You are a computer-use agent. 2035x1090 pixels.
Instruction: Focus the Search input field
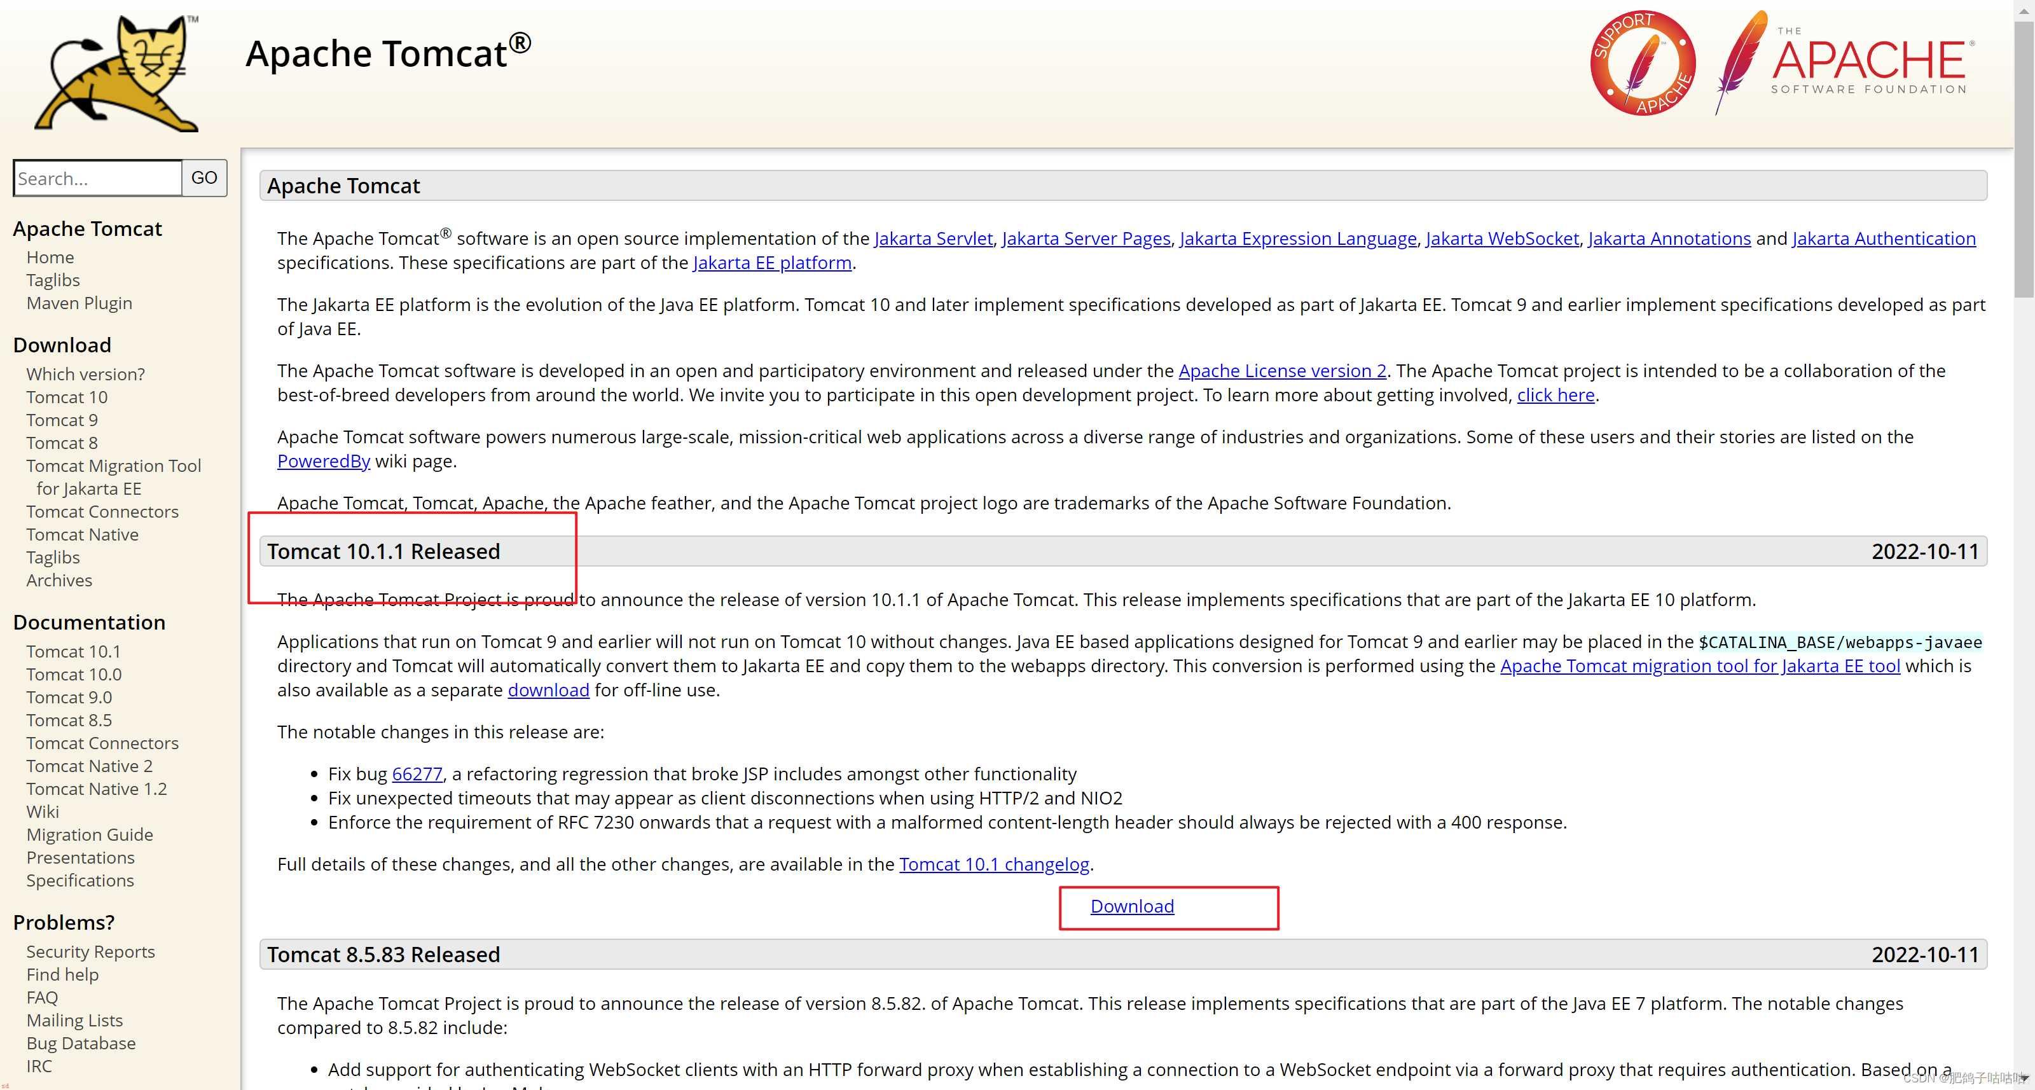click(98, 177)
